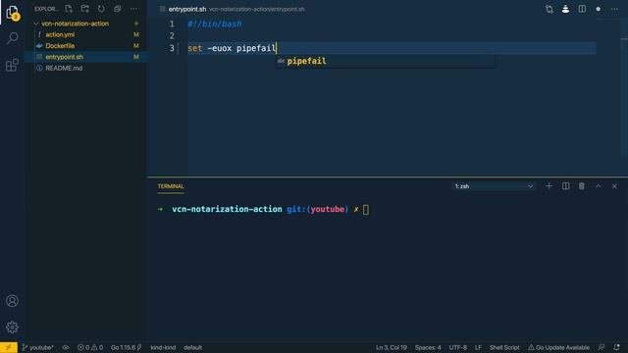The height and width of the screenshot is (353, 628).
Task: Click the modified M badge beside Dockerfile
Action: [136, 46]
